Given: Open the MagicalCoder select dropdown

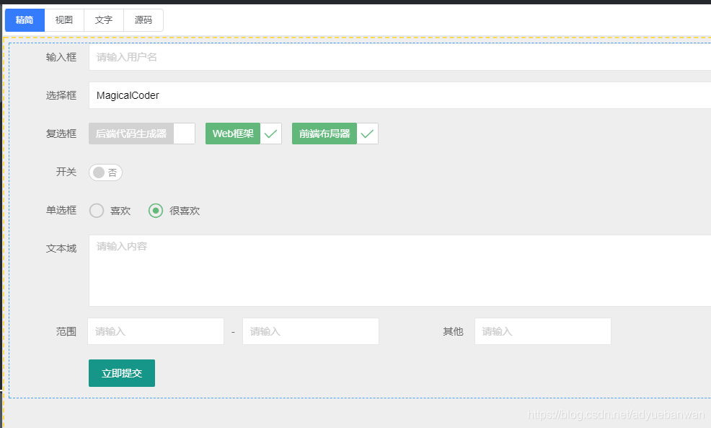Looking at the screenshot, I should (400, 95).
